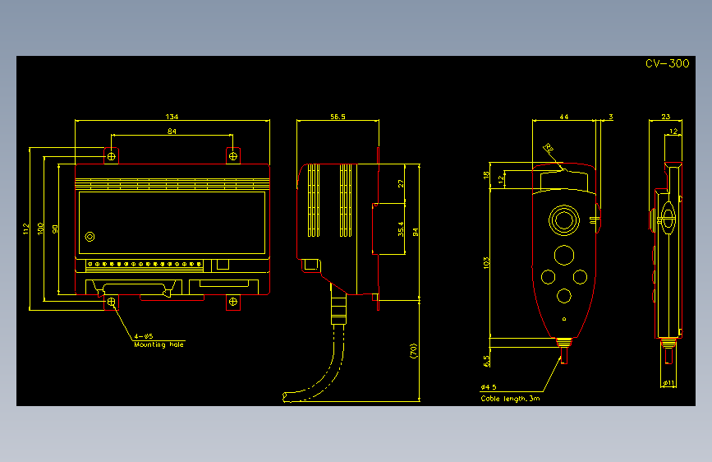The width and height of the screenshot is (712, 462).
Task: Click the 'Mounting hole' label
Action: (x=159, y=344)
